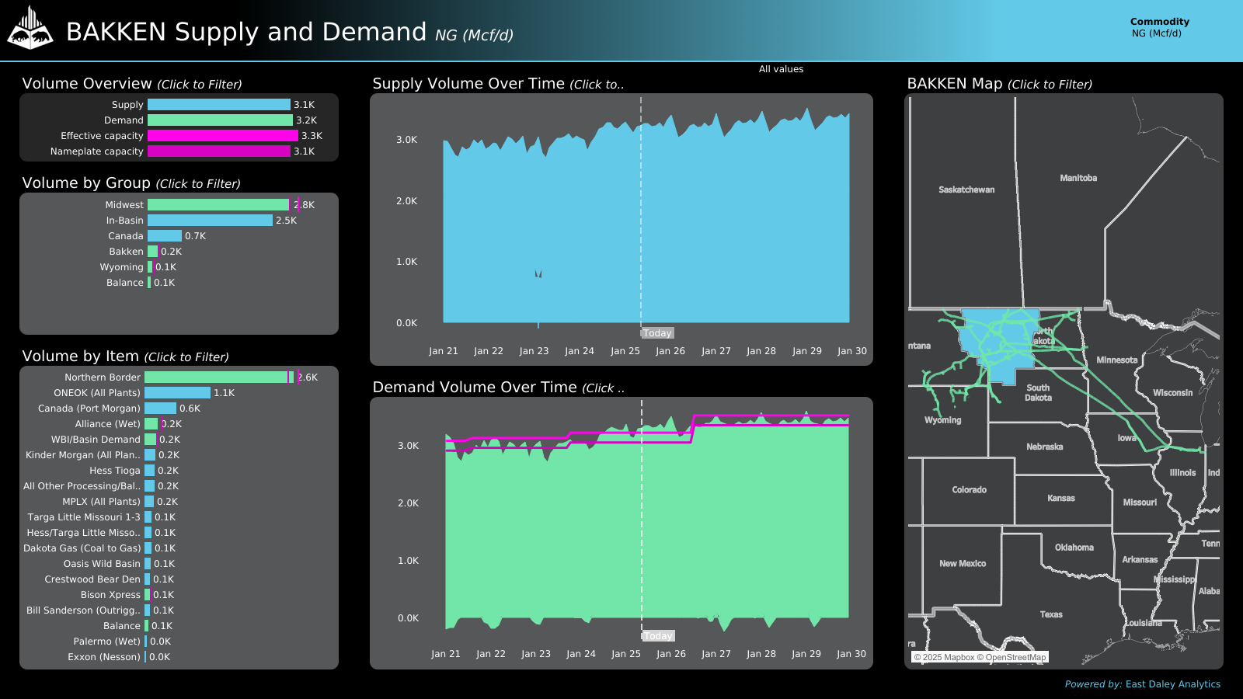Viewport: 1243px width, 699px height.
Task: Select Exxon (Nesson) item
Action: pos(104,657)
